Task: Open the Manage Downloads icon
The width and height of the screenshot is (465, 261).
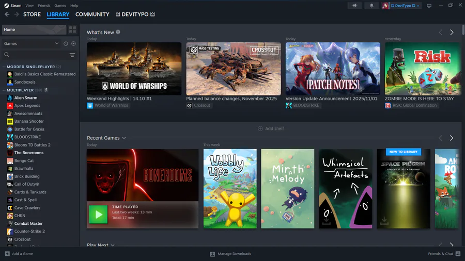Action: coord(212,254)
